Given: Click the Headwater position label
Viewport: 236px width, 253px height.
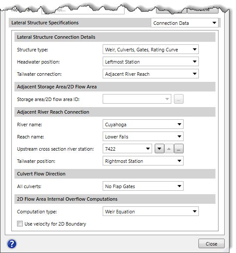Looking at the screenshot, I should click(38, 62).
